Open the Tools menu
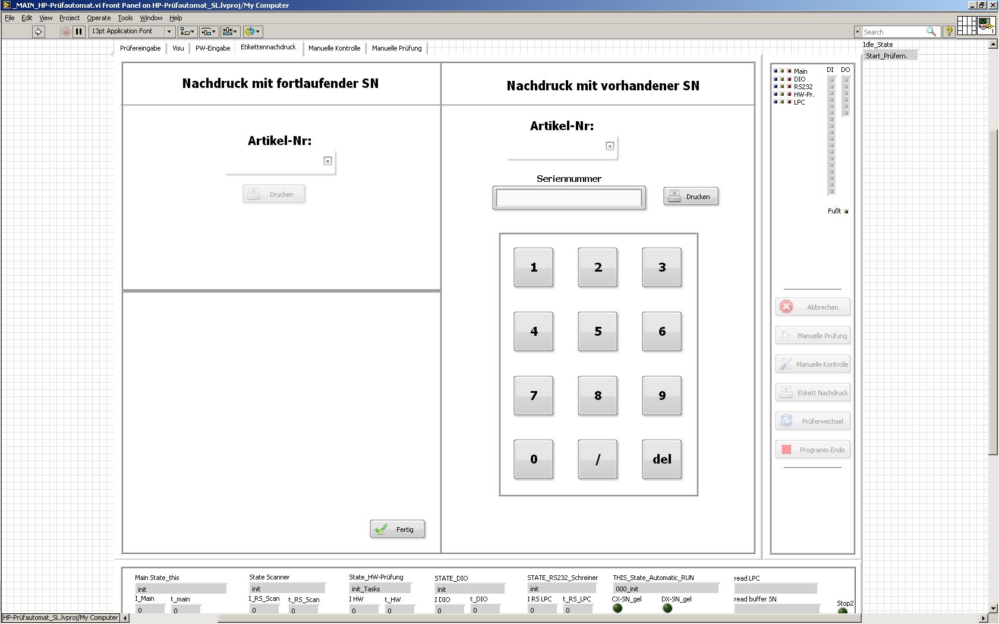Viewport: 999px width, 624px height. pos(125,18)
